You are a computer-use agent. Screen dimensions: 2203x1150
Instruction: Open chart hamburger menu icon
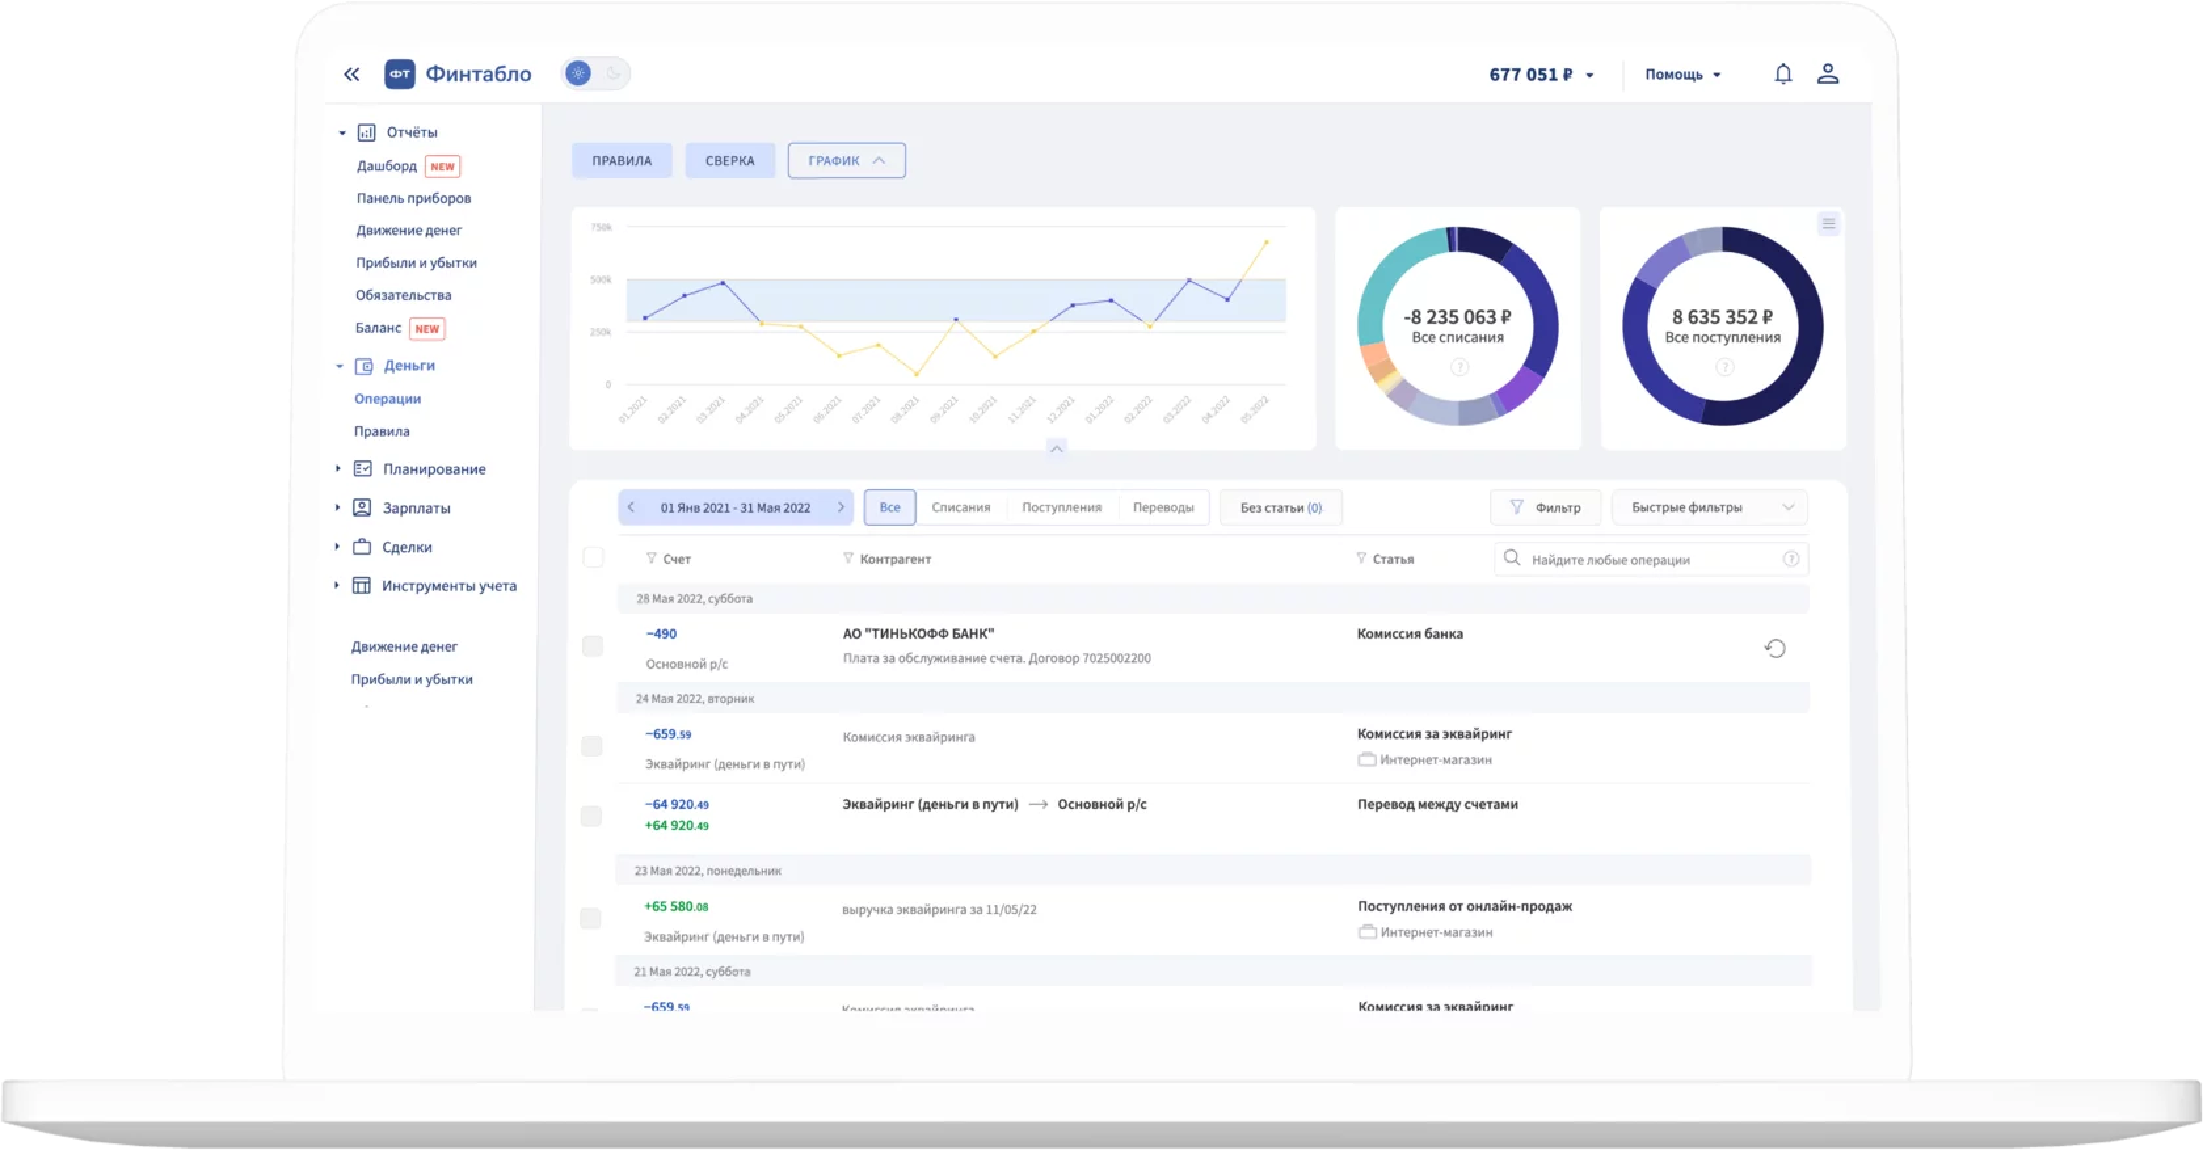tap(1829, 224)
